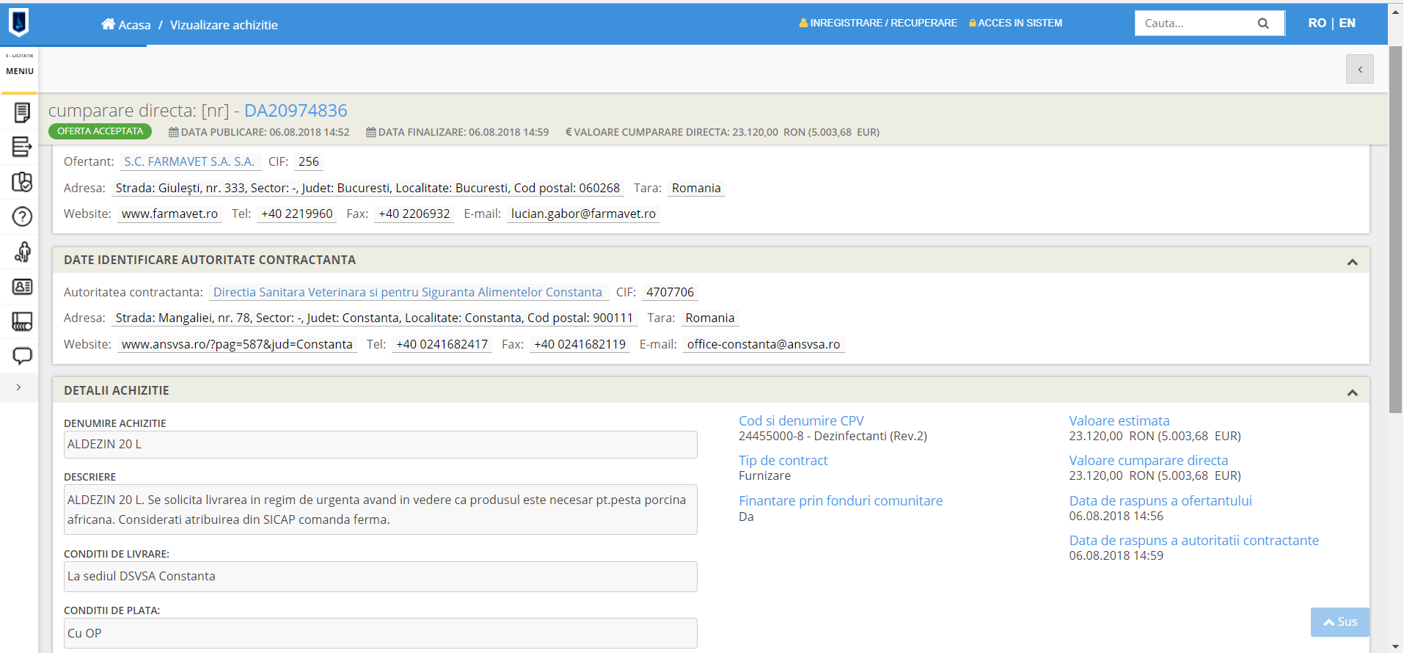Click the scrollbar up arrow
Image resolution: width=1404 pixels, height=653 pixels.
click(1396, 11)
